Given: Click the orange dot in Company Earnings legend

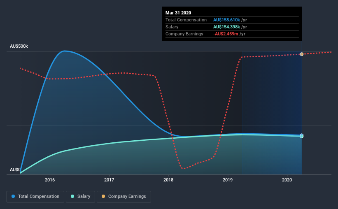Looking at the screenshot, I should tap(103, 196).
